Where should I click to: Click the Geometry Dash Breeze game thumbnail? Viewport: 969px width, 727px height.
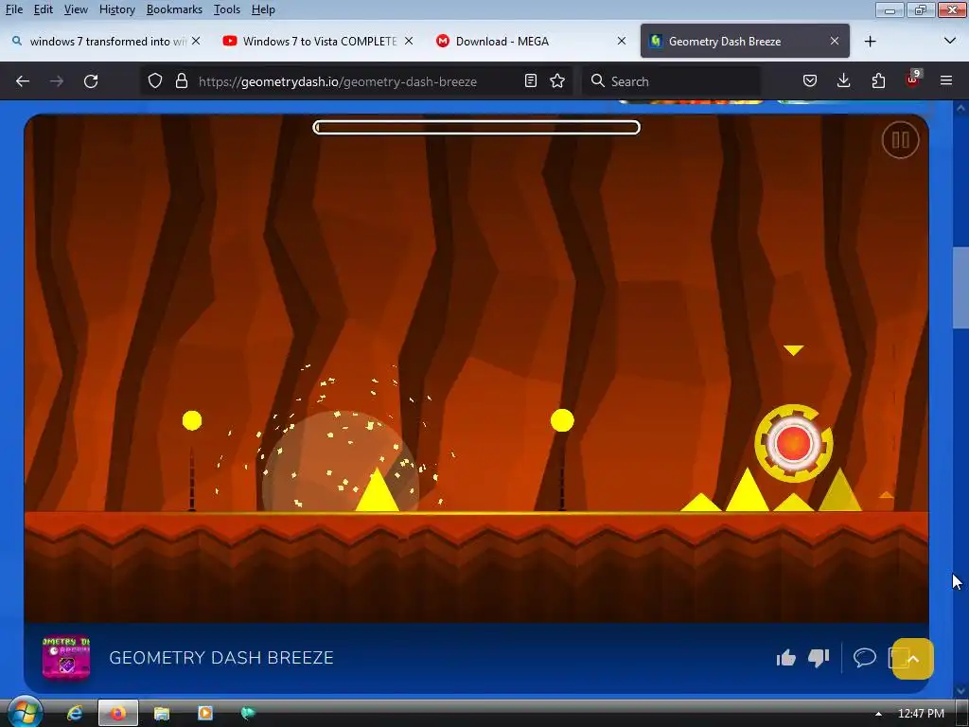click(x=66, y=658)
